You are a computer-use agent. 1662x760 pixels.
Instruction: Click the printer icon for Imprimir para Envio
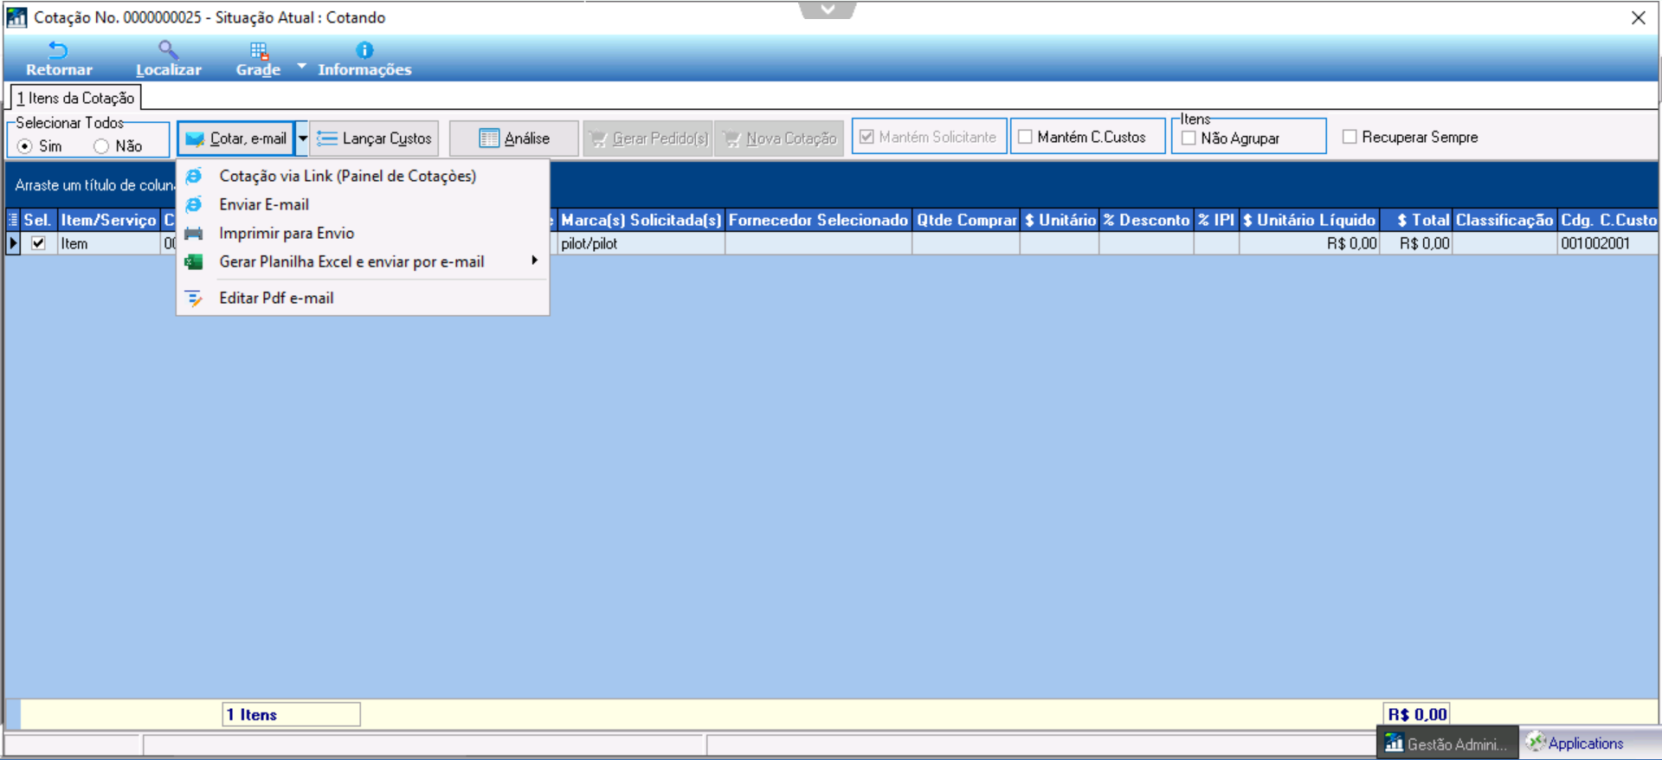pos(195,233)
